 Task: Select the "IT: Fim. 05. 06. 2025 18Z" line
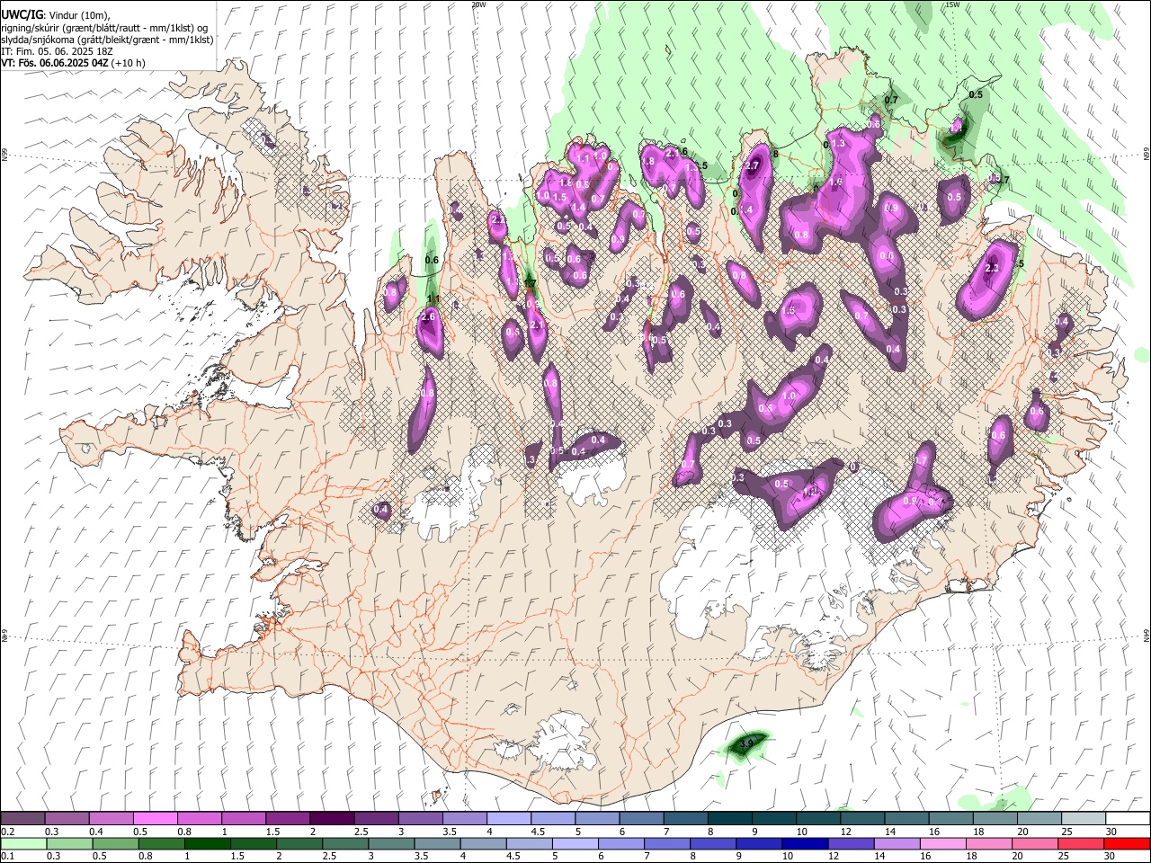(x=55, y=51)
